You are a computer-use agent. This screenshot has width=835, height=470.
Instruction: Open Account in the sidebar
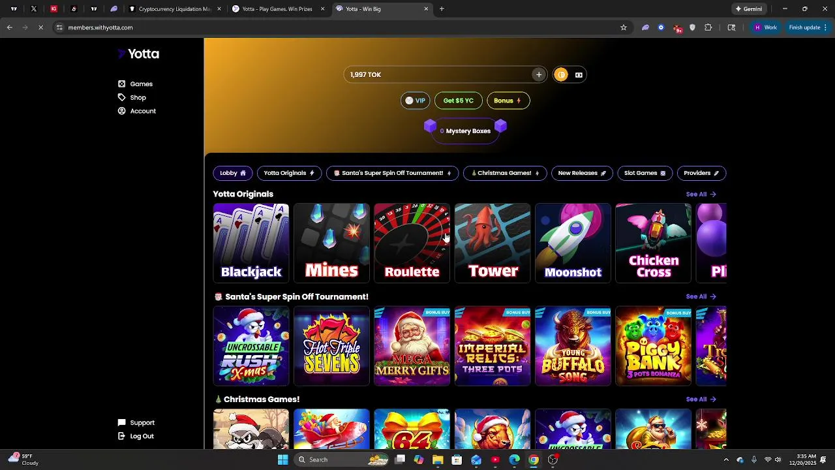point(136,111)
